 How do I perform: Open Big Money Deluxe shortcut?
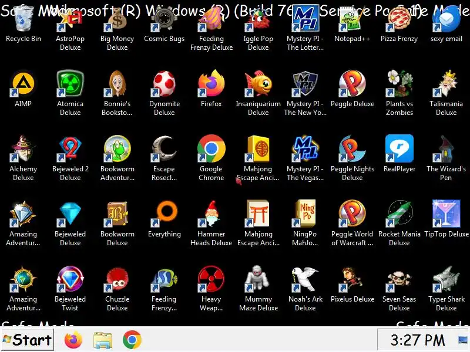point(117,19)
